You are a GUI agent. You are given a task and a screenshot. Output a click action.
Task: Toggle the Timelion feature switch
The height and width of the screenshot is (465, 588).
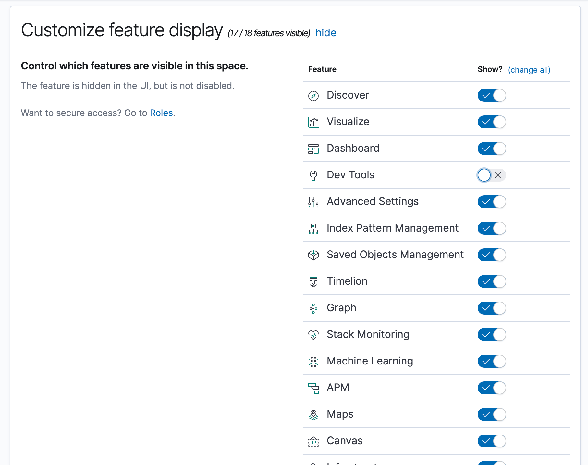[492, 281]
